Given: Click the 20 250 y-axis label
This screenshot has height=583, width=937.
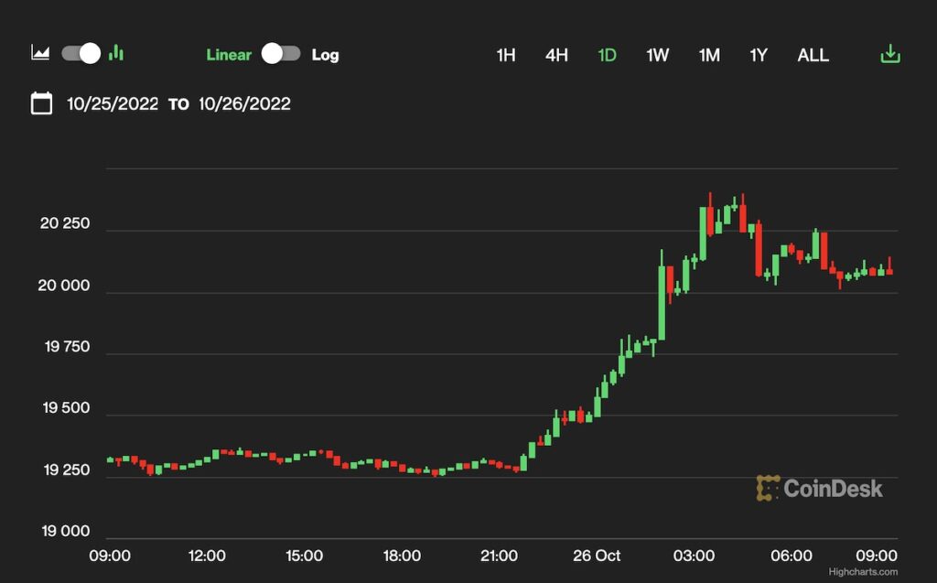Looking at the screenshot, I should 65,223.
